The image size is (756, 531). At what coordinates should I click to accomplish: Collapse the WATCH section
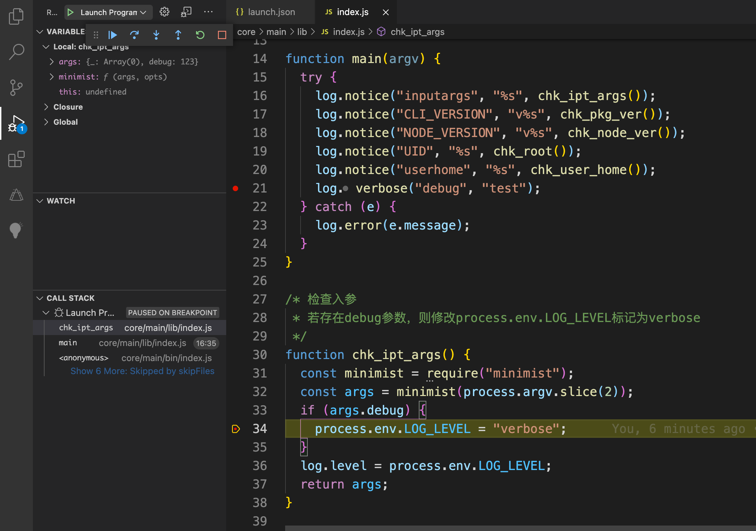(40, 201)
